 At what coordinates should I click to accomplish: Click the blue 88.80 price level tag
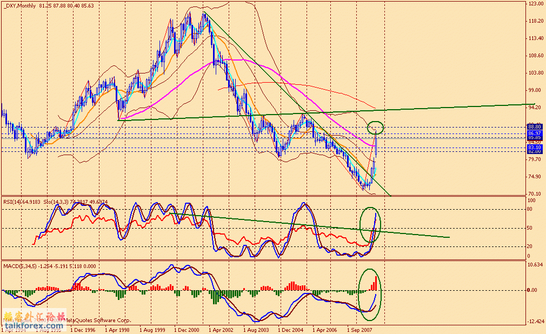(x=535, y=126)
